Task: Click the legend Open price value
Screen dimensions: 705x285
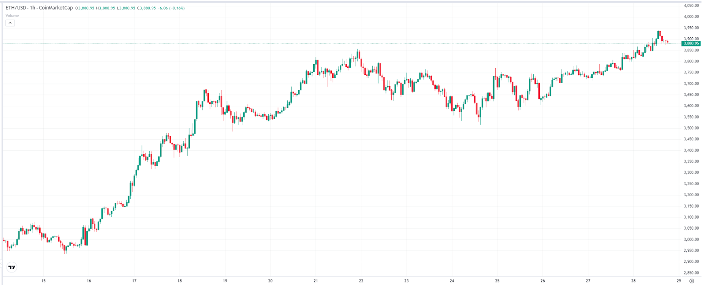Action: pyautogui.click(x=85, y=8)
